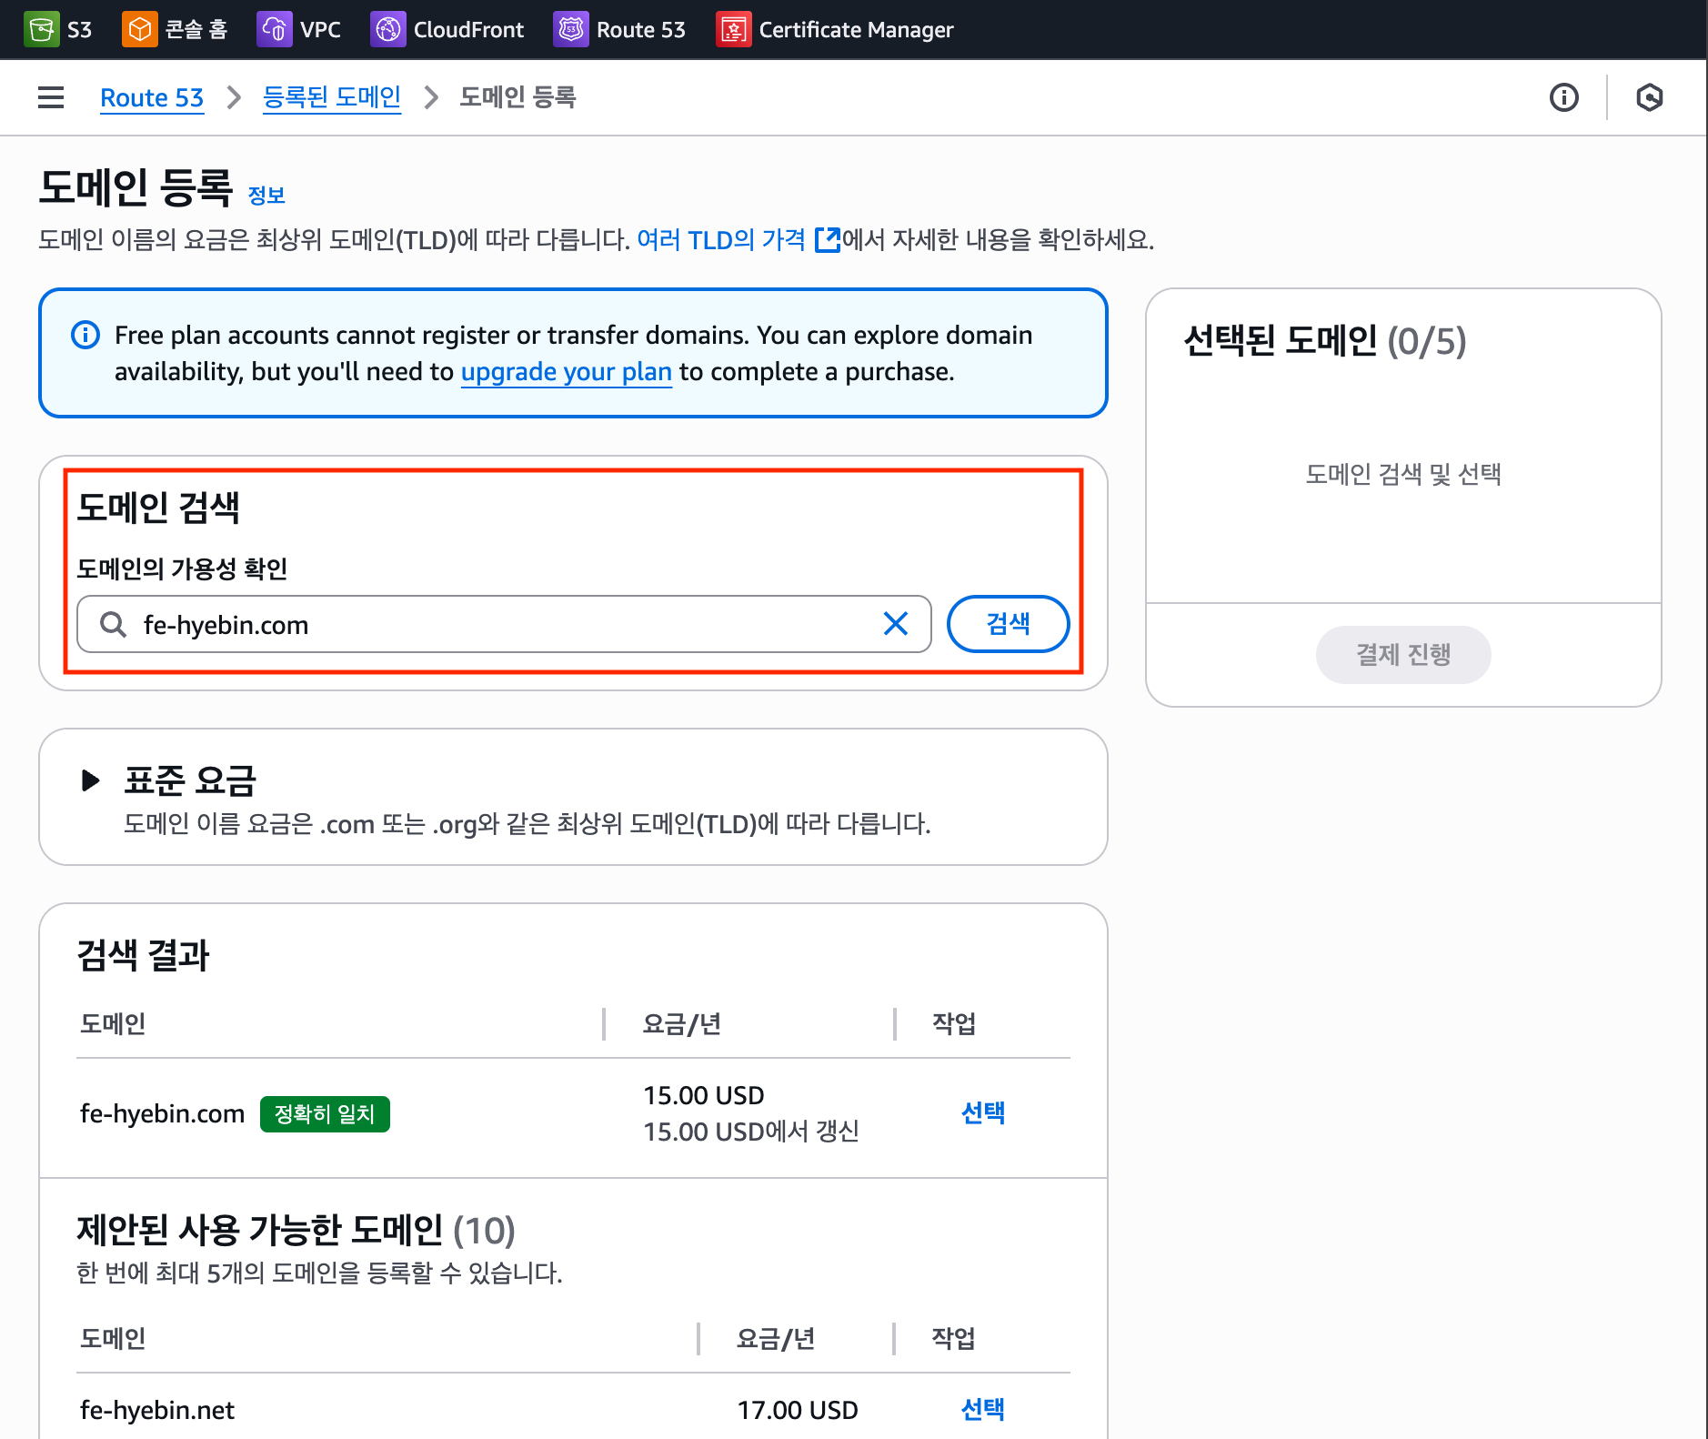This screenshot has width=1708, height=1439.
Task: Click the Route 53 shield icon
Action: click(x=571, y=29)
